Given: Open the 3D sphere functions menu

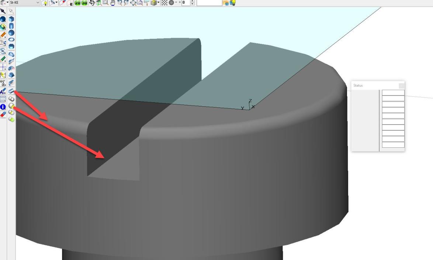Looking at the screenshot, I should pos(3,19).
